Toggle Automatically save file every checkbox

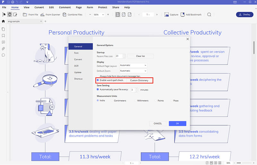[98, 90]
